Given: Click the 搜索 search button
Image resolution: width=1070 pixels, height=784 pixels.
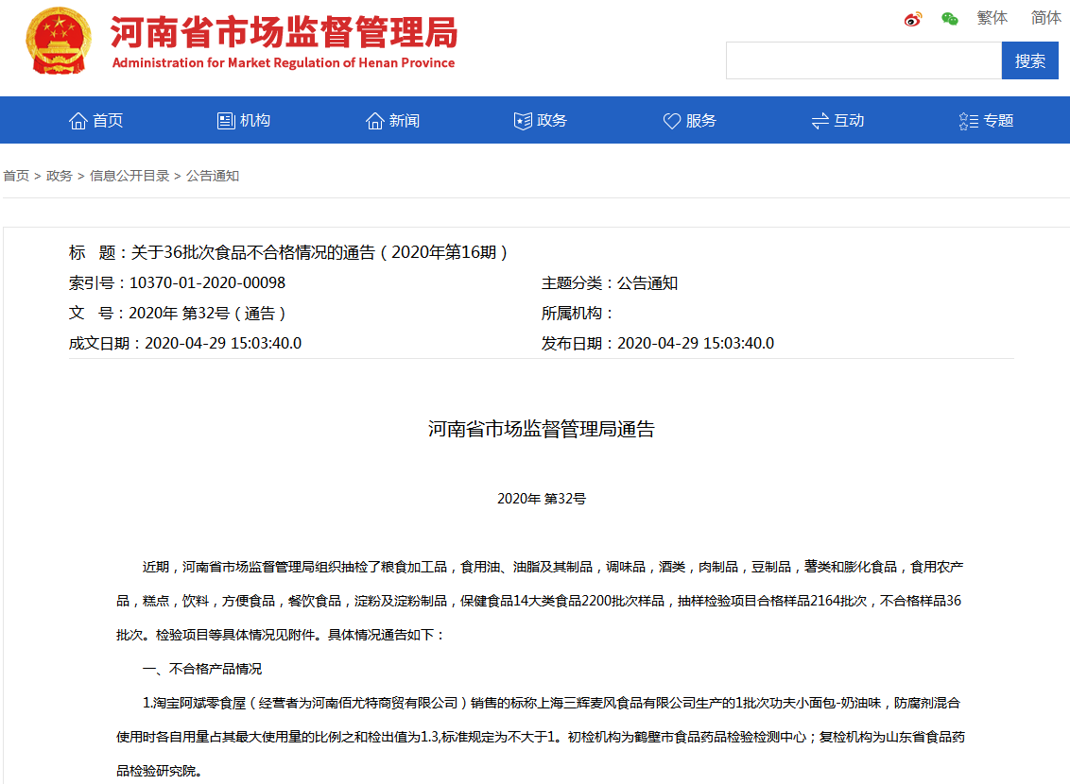Looking at the screenshot, I should 1029,60.
